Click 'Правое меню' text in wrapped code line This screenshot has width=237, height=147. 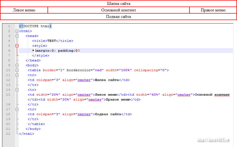coord(118,99)
